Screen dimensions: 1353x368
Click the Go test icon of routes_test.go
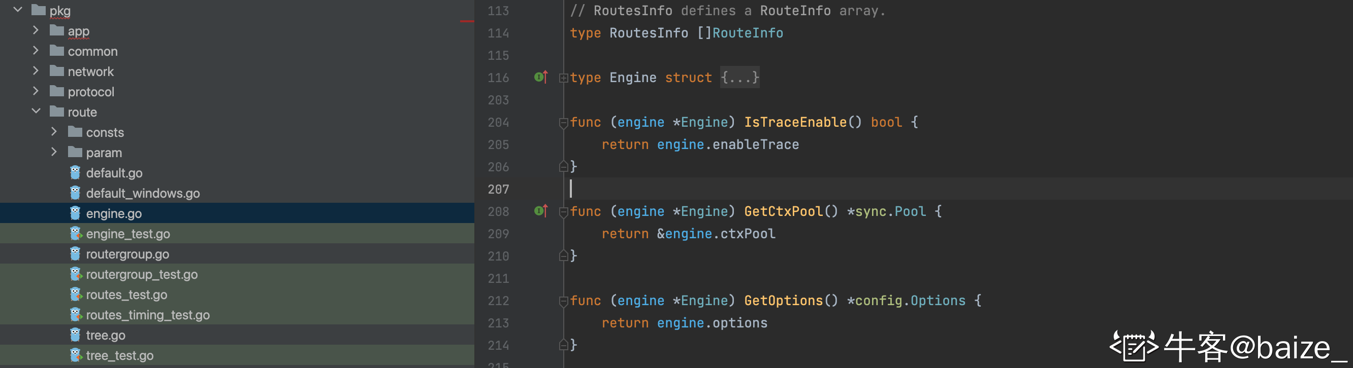click(76, 294)
